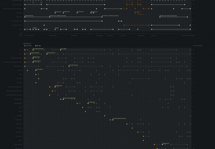Click the 'Advanced Aerial Faith Plate' variation marker
The image size is (215, 149).
pyautogui.click(x=63, y=99)
